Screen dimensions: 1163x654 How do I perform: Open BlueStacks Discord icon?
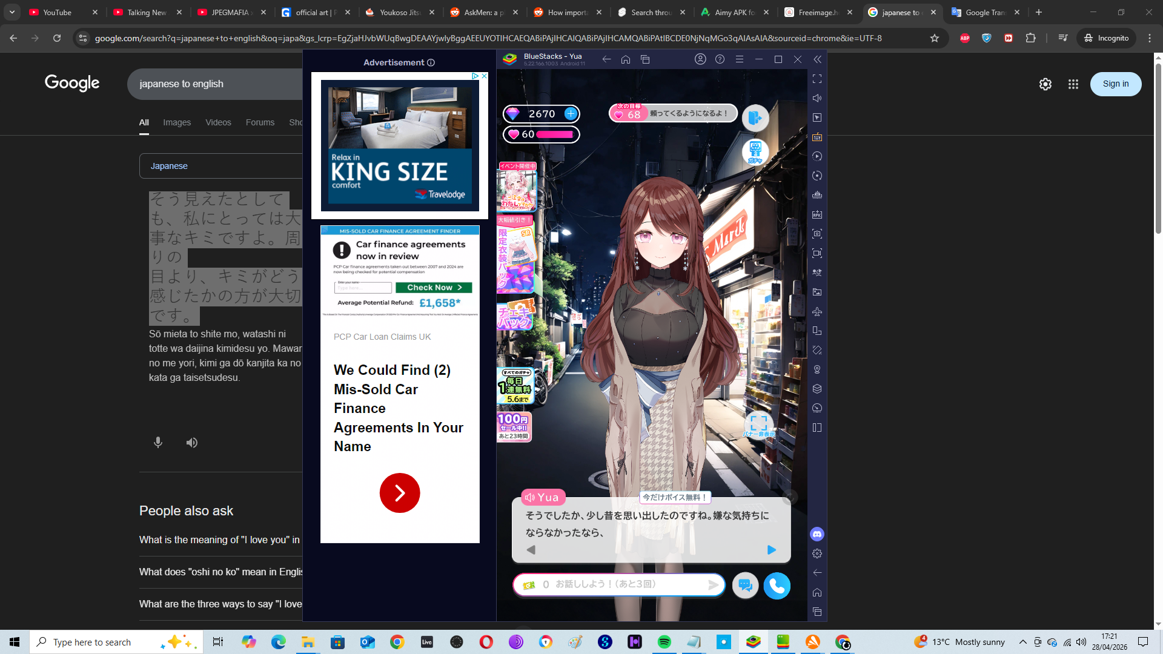tap(817, 534)
